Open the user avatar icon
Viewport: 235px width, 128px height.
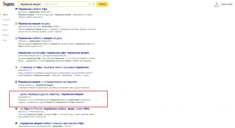coord(216,4)
